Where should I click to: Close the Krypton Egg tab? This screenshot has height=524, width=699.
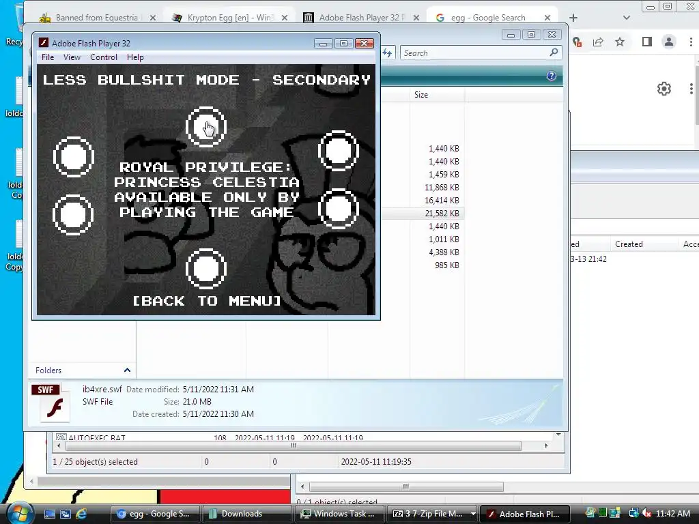point(285,18)
